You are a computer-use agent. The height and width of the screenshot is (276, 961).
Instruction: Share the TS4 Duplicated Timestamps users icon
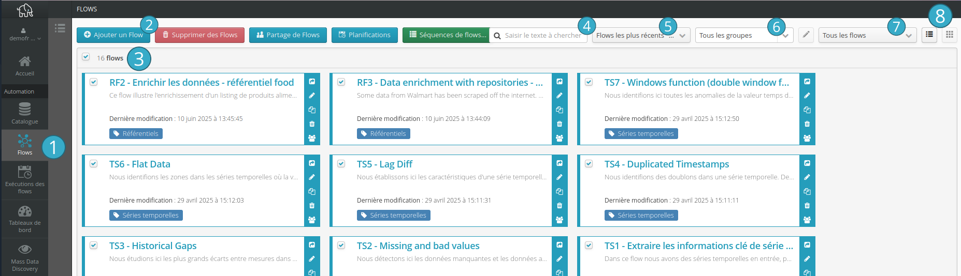(x=807, y=220)
